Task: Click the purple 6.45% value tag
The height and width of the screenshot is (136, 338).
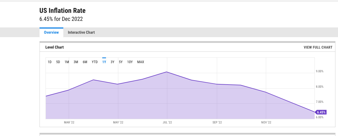Action: pos(321,112)
